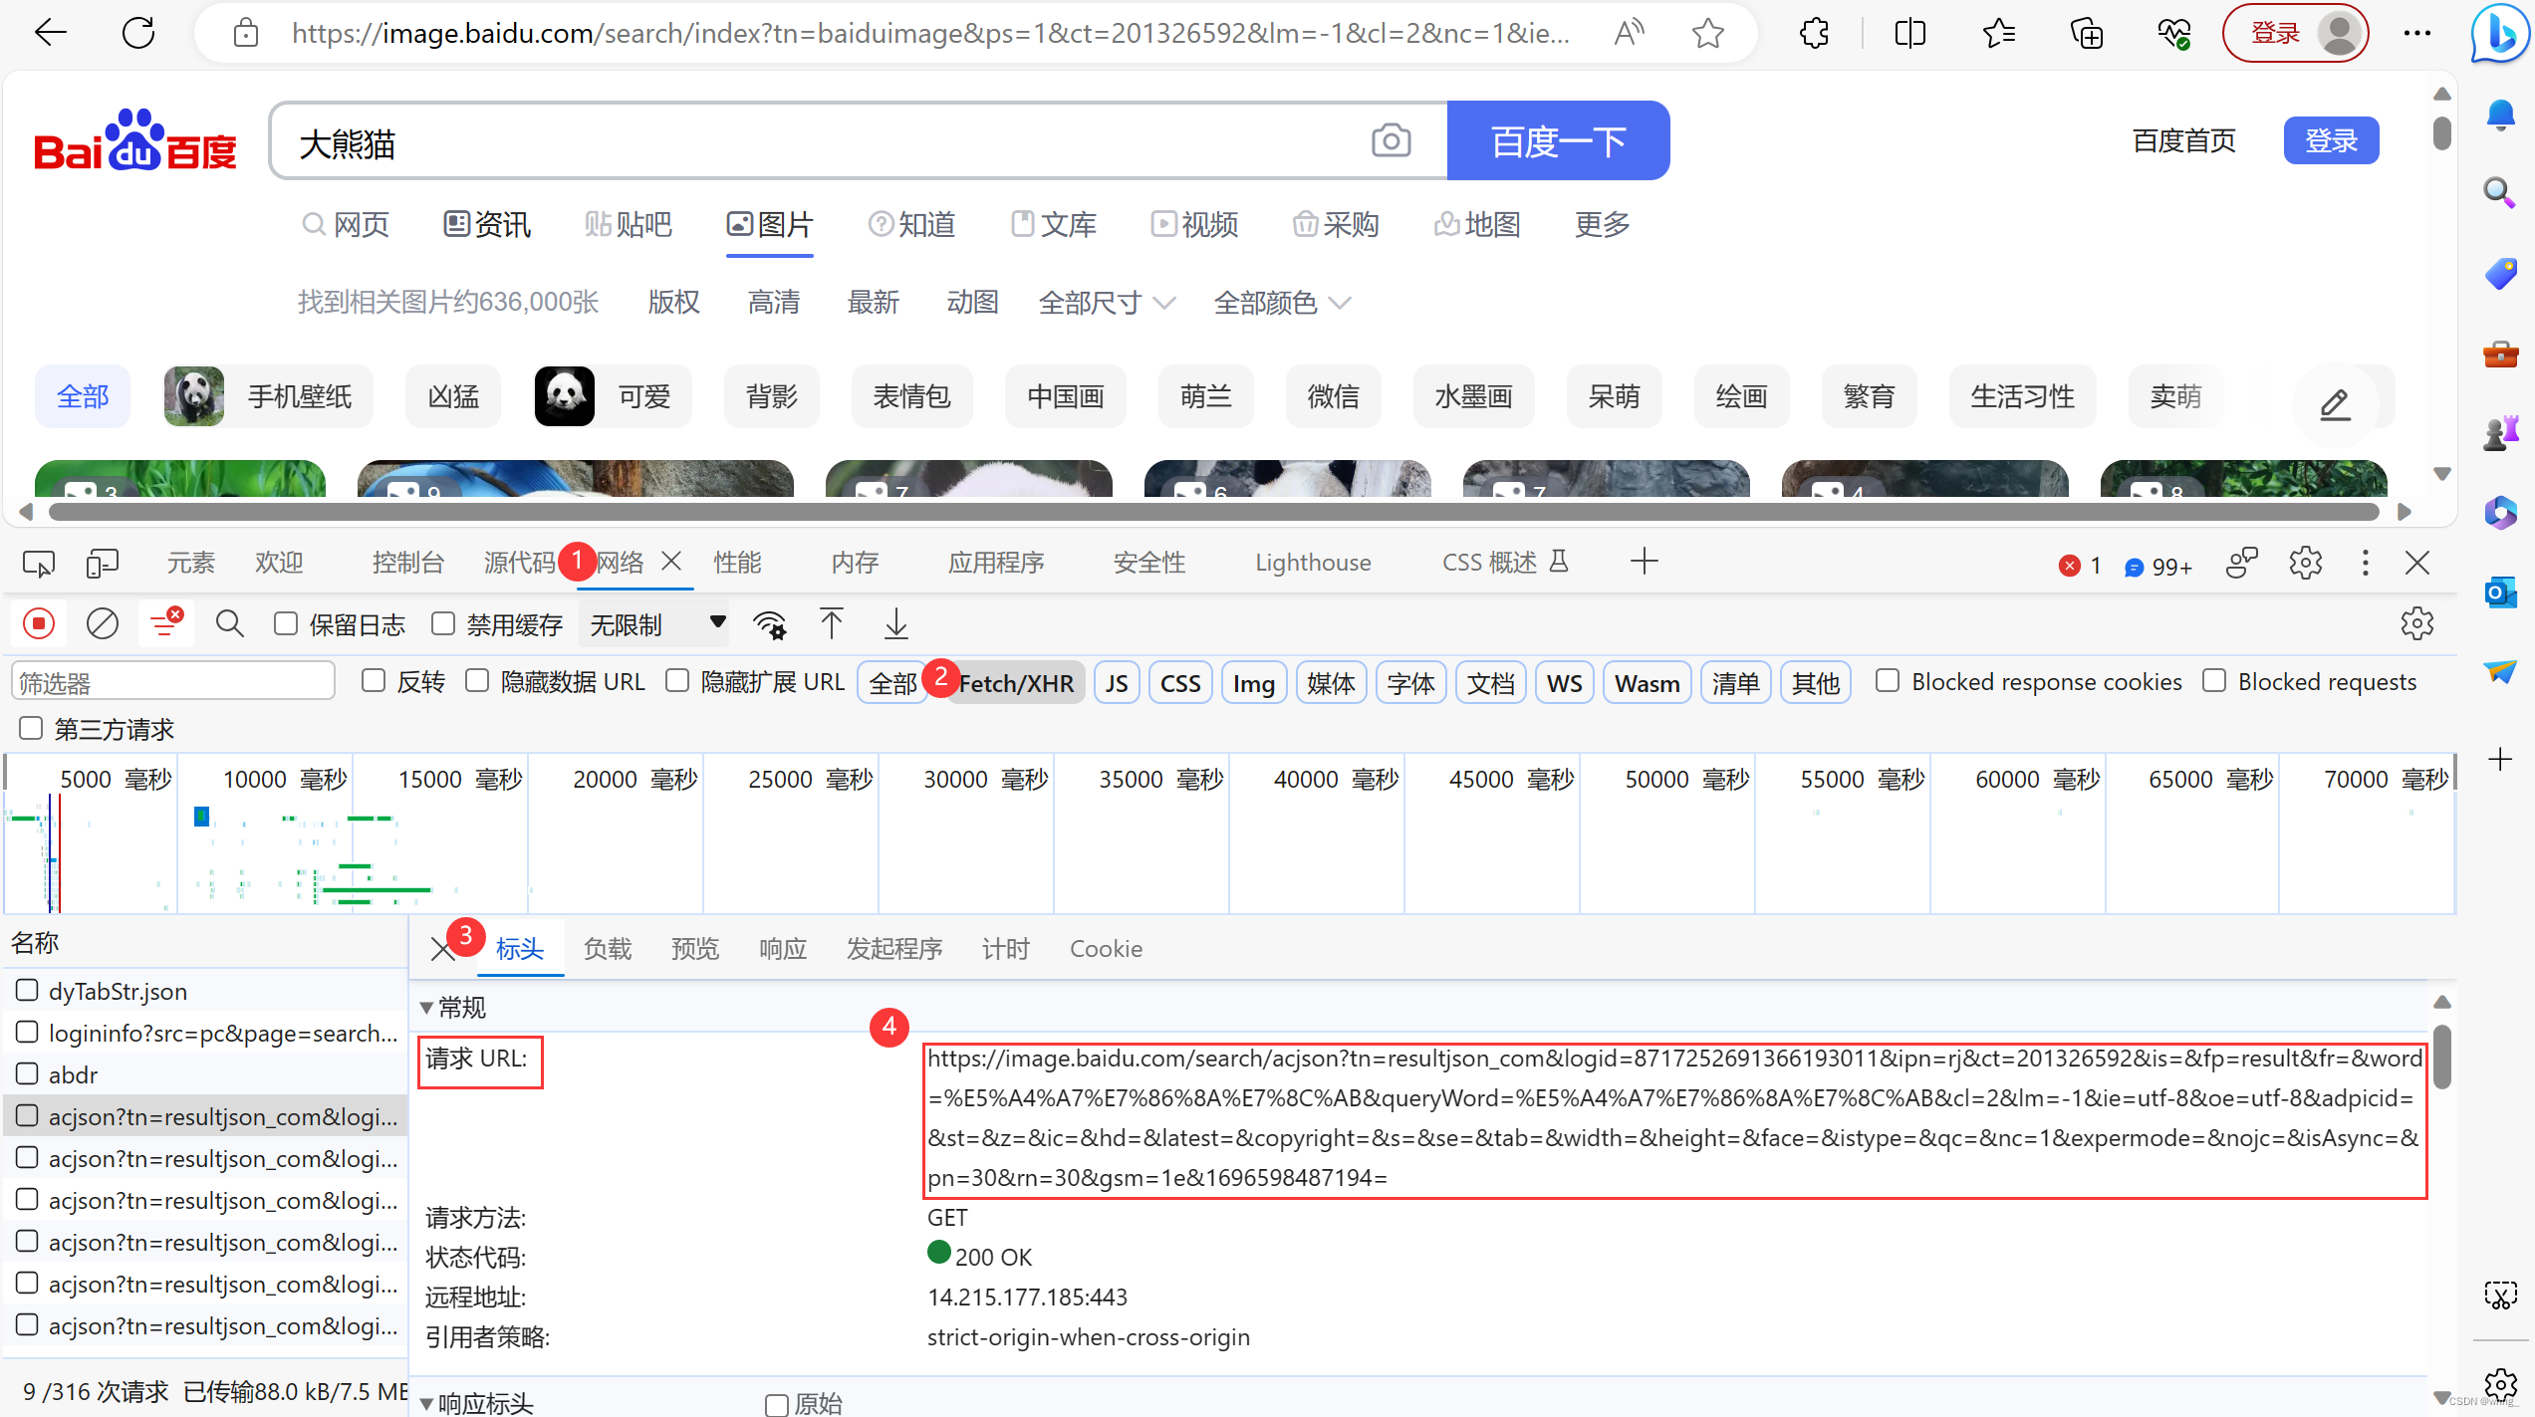Open network conditions wifi icon

[769, 624]
